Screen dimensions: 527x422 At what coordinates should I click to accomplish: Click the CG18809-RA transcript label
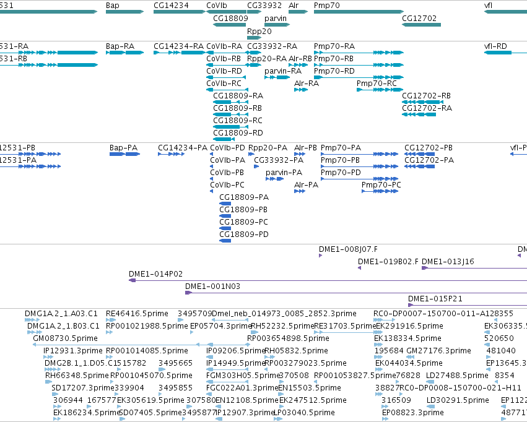[238, 96]
